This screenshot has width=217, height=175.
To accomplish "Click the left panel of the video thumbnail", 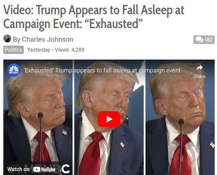I will (38, 117).
